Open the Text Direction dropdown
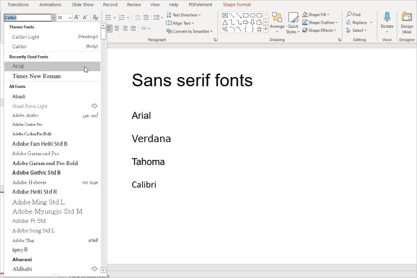 pos(199,14)
